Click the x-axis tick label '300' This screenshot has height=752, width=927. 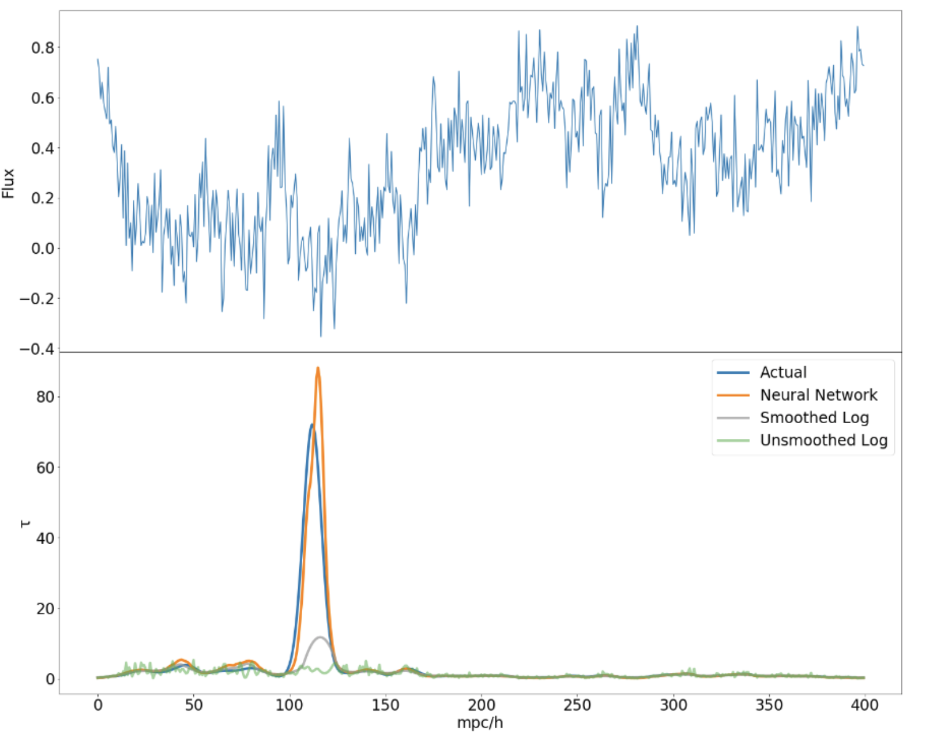click(x=673, y=705)
